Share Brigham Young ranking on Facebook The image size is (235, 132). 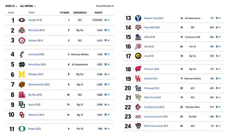(x=217, y=18)
